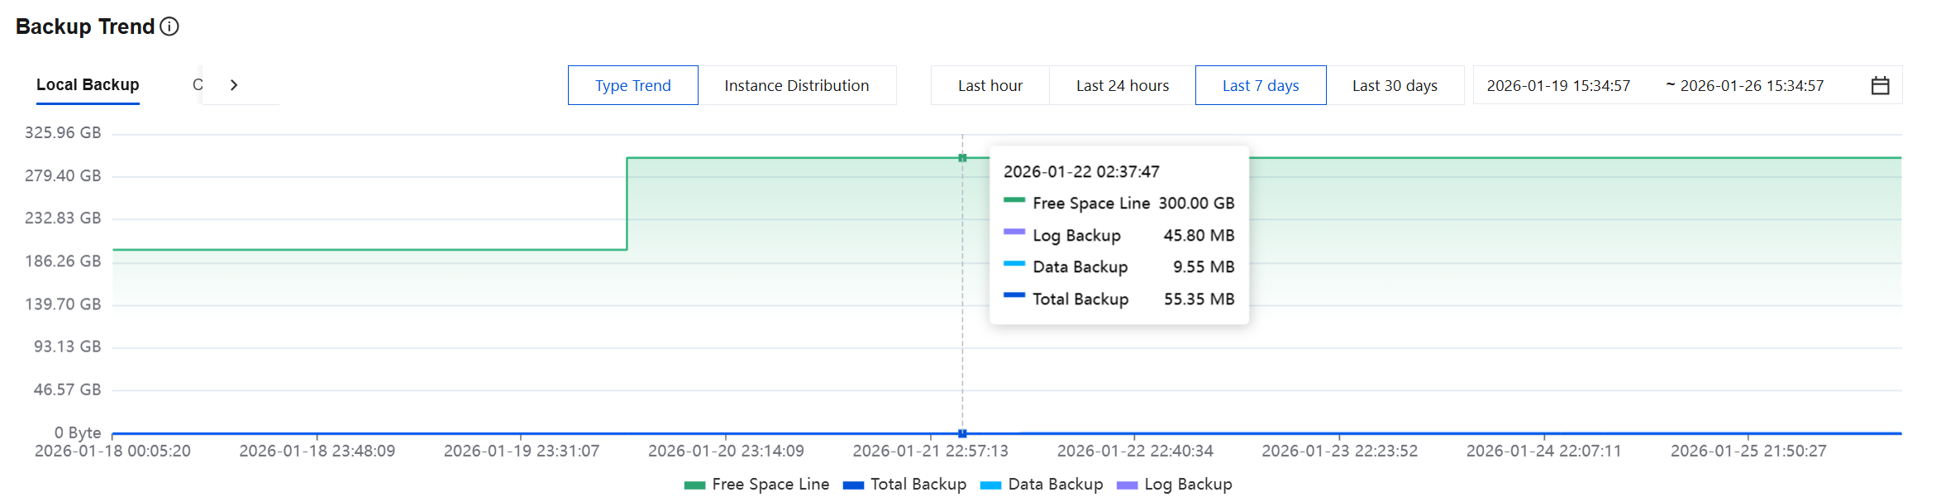Image resolution: width=1941 pixels, height=502 pixels.
Task: Click the partially hidden tab after Local Backup
Action: point(197,85)
